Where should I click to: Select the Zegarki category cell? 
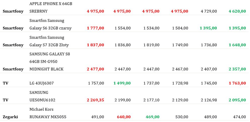[x=10, y=117]
